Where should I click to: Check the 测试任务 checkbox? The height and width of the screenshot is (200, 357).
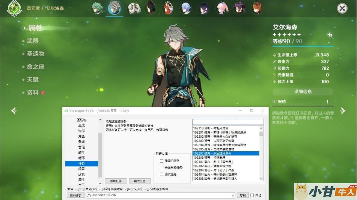(162, 174)
